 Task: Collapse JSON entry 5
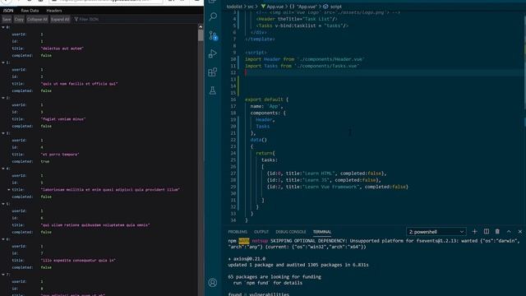3,204
